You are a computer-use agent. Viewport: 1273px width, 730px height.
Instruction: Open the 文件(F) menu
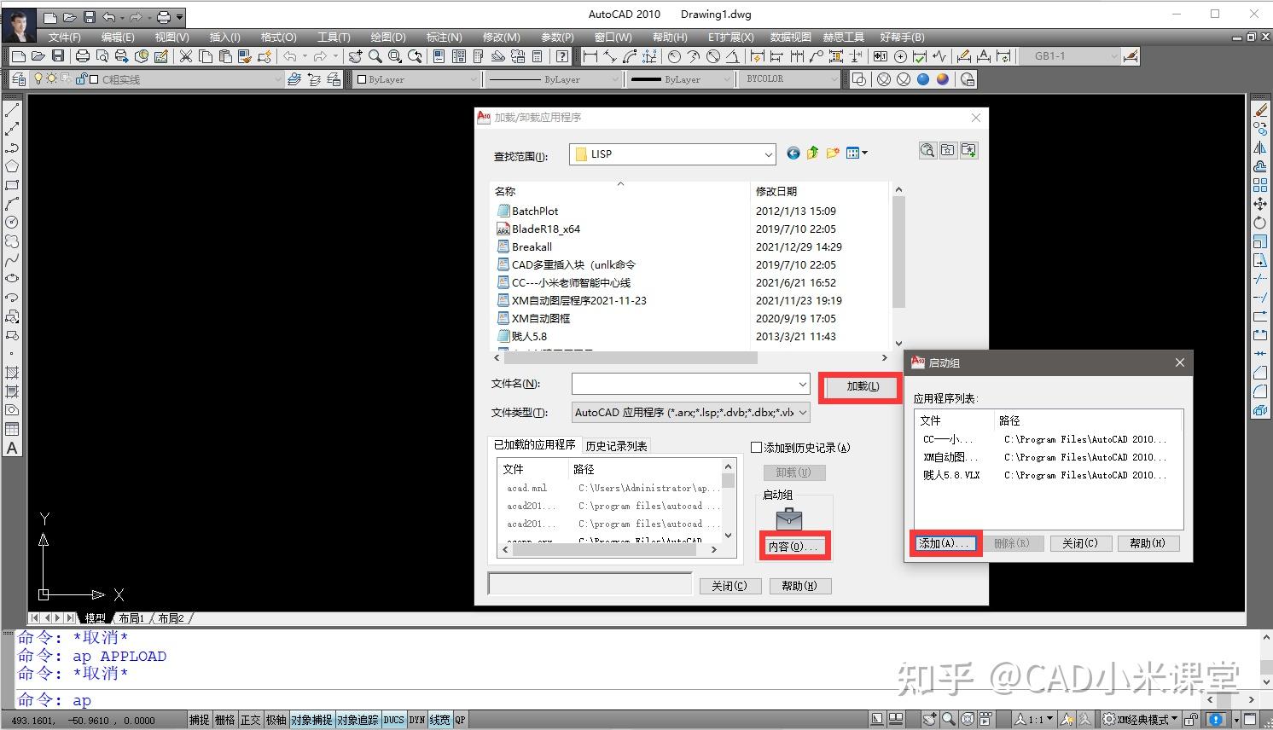65,37
